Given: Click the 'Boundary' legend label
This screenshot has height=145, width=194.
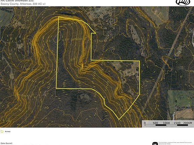Looking at the screenshot, I should click(8, 132).
